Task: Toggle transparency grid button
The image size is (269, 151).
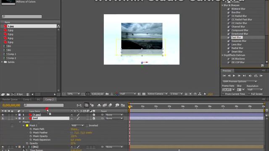Action: [x=144, y=94]
